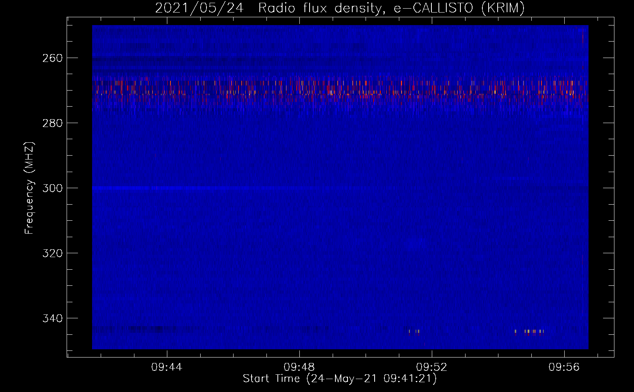Viewport: 634px width, 392px height.
Task: Click the 280 frequency tick label
Action: [53, 123]
